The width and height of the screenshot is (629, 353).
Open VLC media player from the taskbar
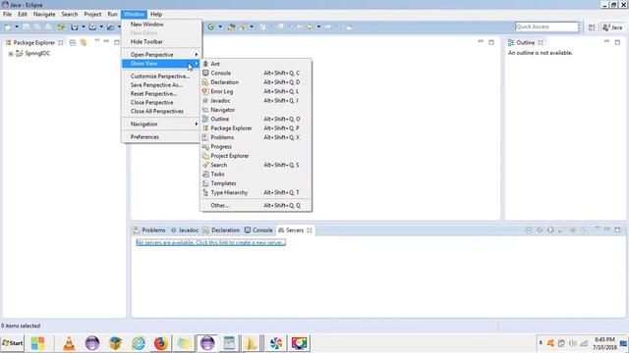tap(69, 343)
